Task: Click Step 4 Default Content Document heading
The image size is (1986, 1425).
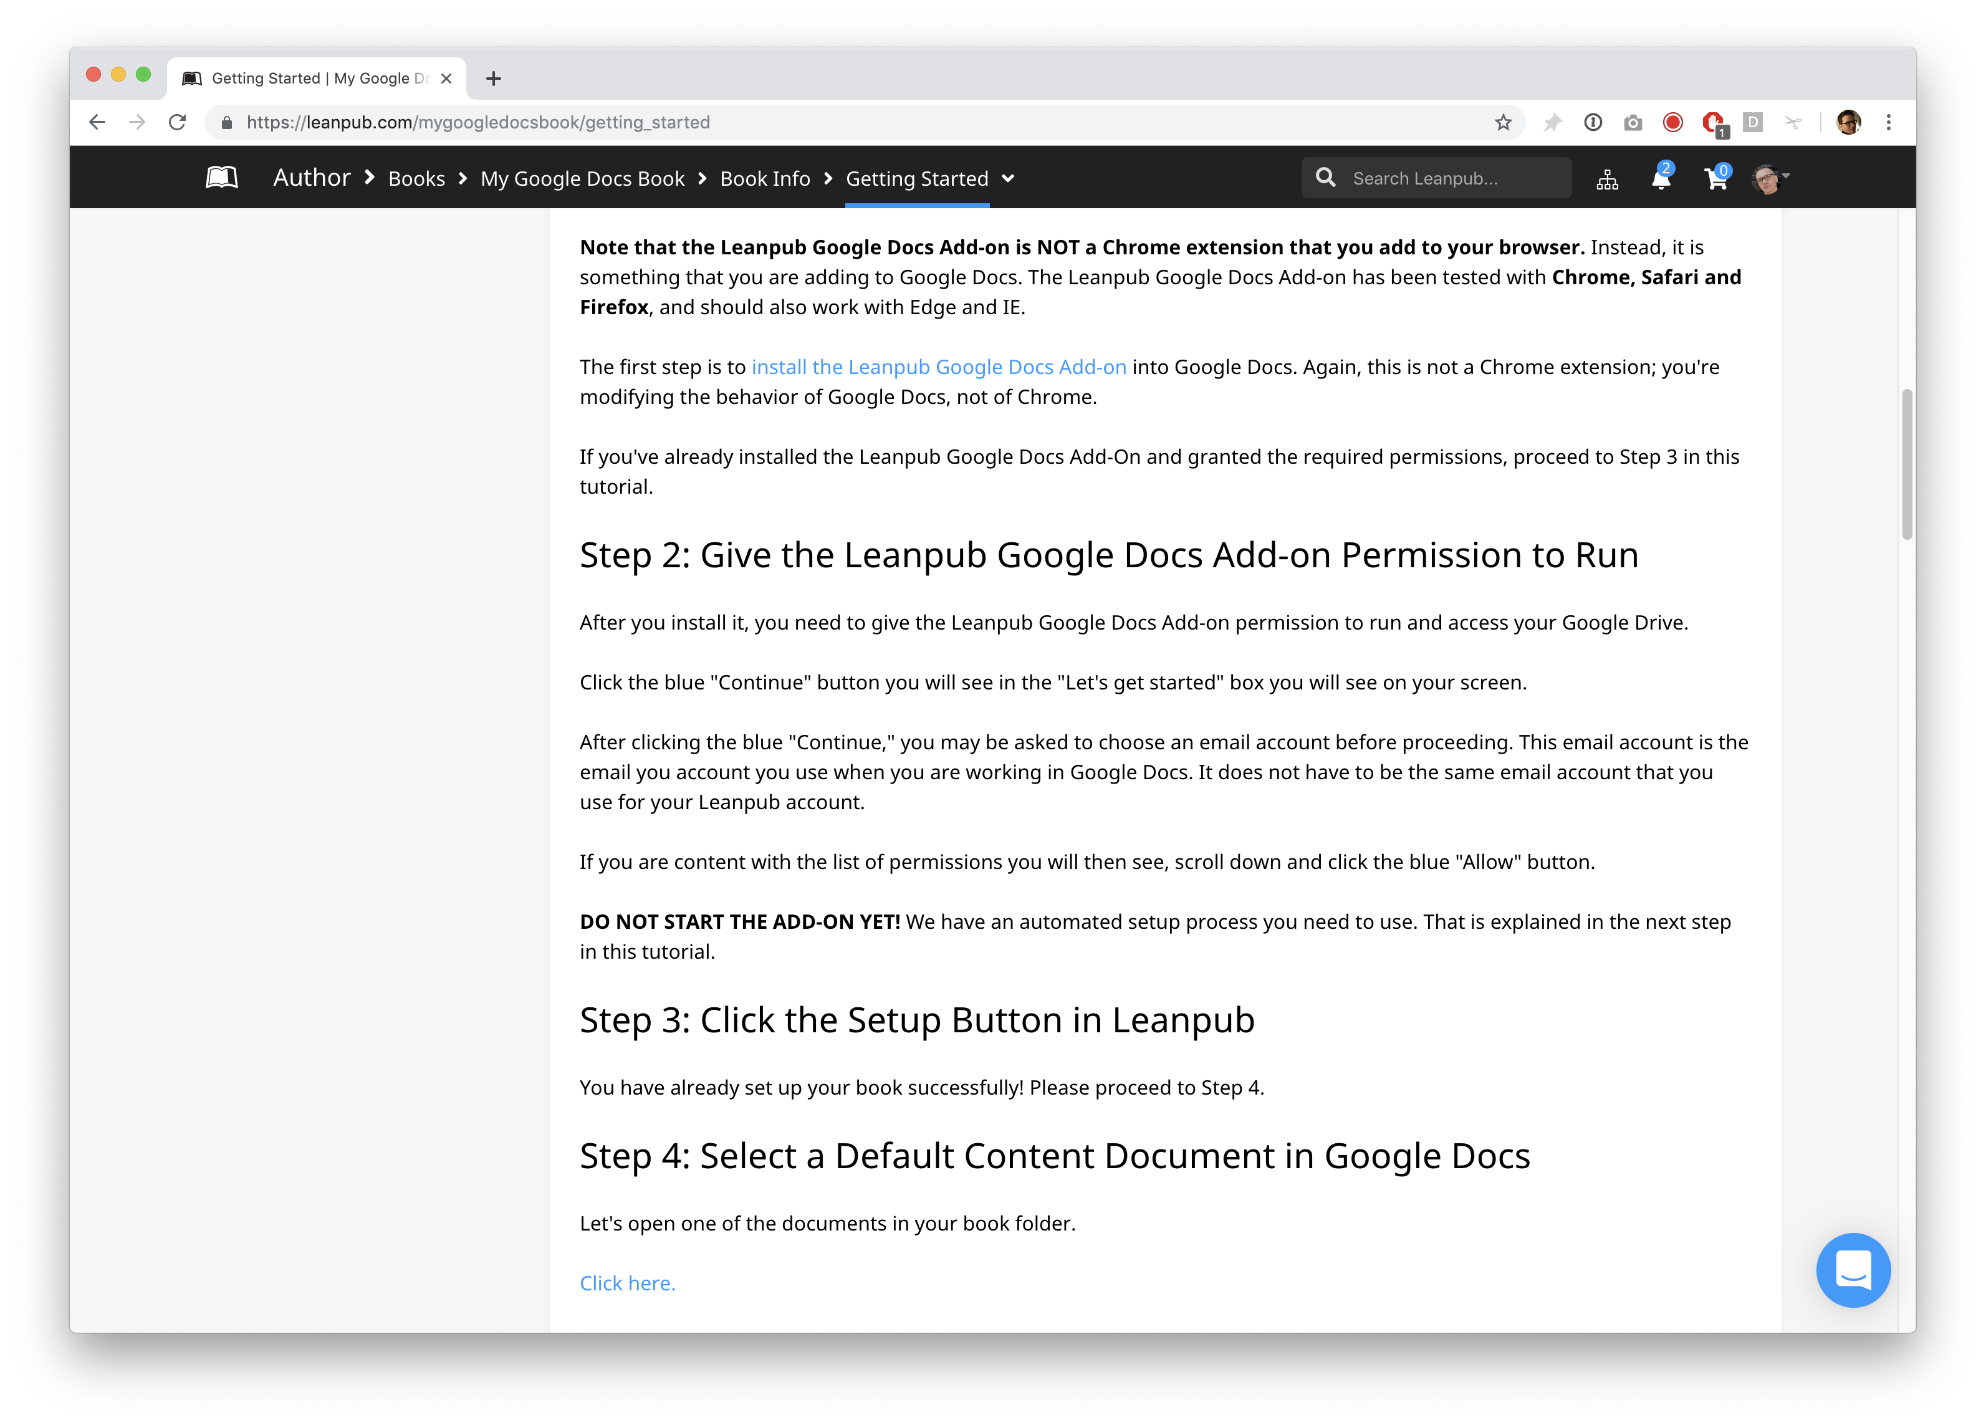Action: 1054,1156
